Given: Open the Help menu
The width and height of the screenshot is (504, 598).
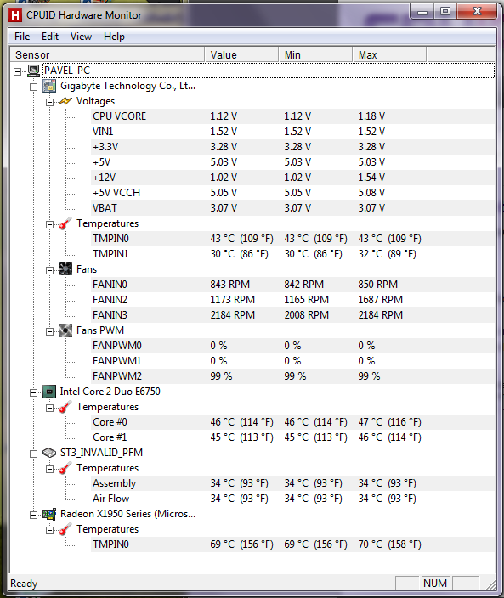Looking at the screenshot, I should tap(114, 37).
